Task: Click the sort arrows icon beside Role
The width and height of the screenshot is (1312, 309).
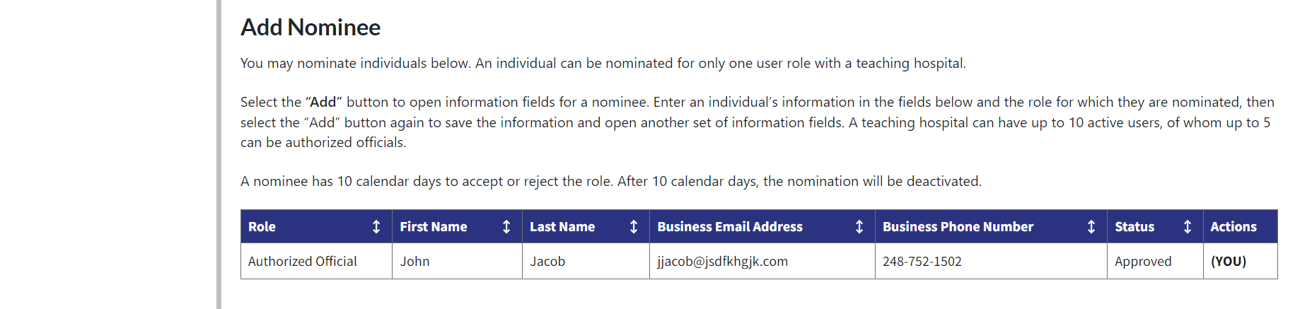Action: [376, 227]
